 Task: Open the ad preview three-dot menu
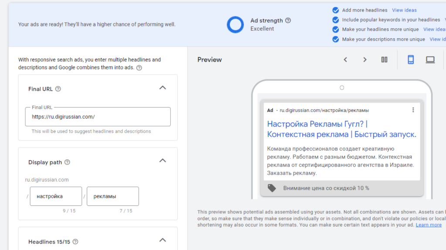coord(413,110)
